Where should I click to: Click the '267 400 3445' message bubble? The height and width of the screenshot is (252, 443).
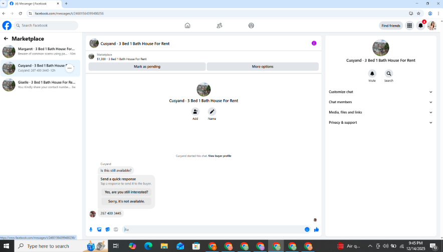pyautogui.click(x=111, y=213)
